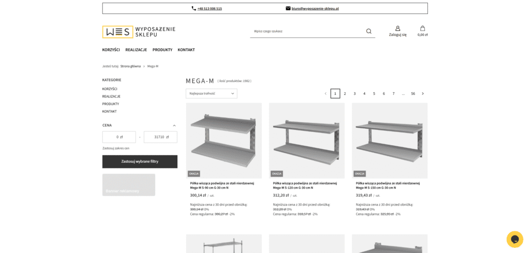Click the phone icon in top bar
528x253 pixels.
194,8
